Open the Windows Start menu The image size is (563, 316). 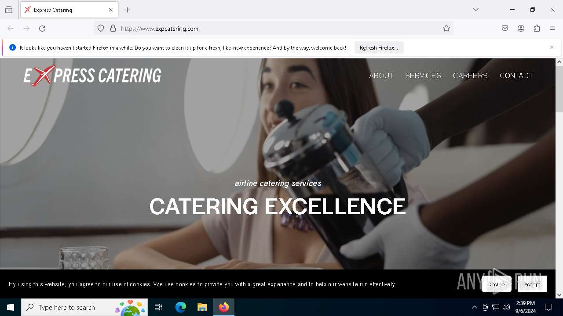(11, 307)
